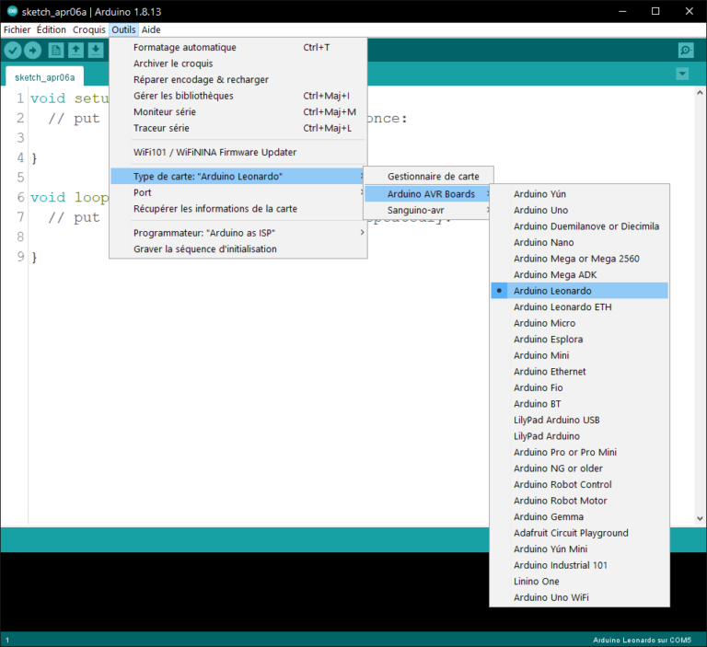Select the Arduino Leonardo radio option

tap(552, 291)
